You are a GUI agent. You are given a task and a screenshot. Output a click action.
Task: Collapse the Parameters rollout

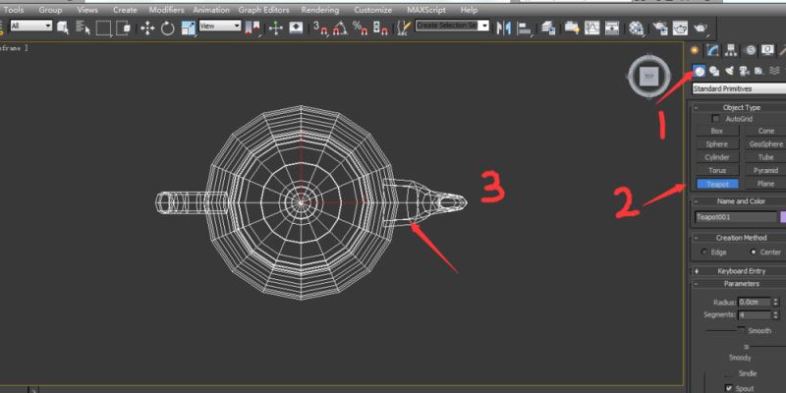tap(742, 284)
